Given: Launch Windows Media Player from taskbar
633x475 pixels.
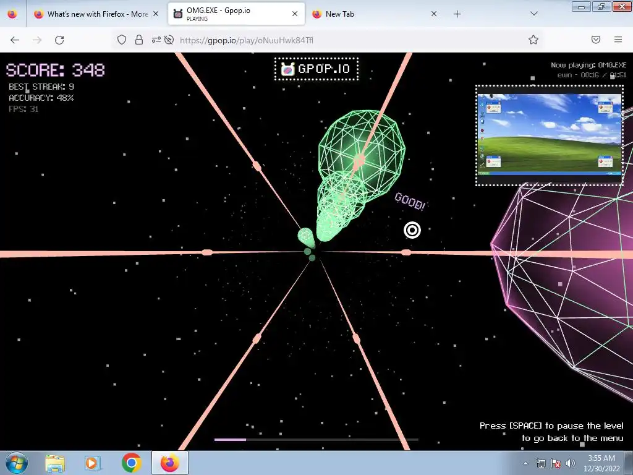Looking at the screenshot, I should coord(93,463).
